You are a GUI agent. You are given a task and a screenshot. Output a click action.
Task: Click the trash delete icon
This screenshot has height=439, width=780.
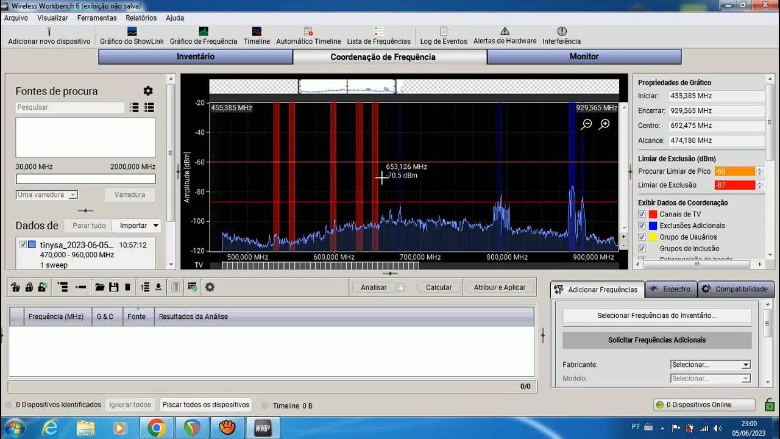[x=127, y=287]
